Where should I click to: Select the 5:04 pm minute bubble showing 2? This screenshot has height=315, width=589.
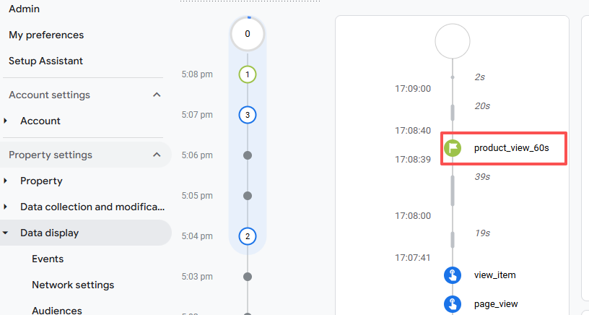tap(248, 236)
